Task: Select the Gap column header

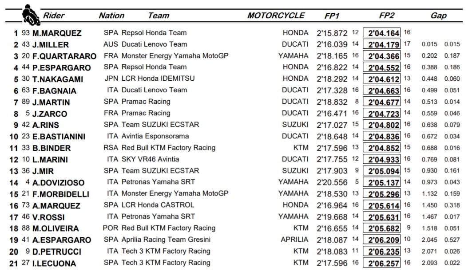Action: coord(439,16)
